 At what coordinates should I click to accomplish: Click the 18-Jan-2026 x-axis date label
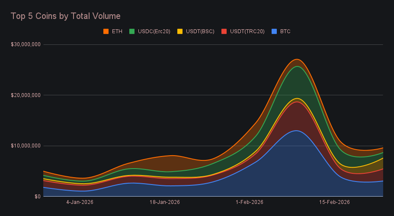click(164, 202)
